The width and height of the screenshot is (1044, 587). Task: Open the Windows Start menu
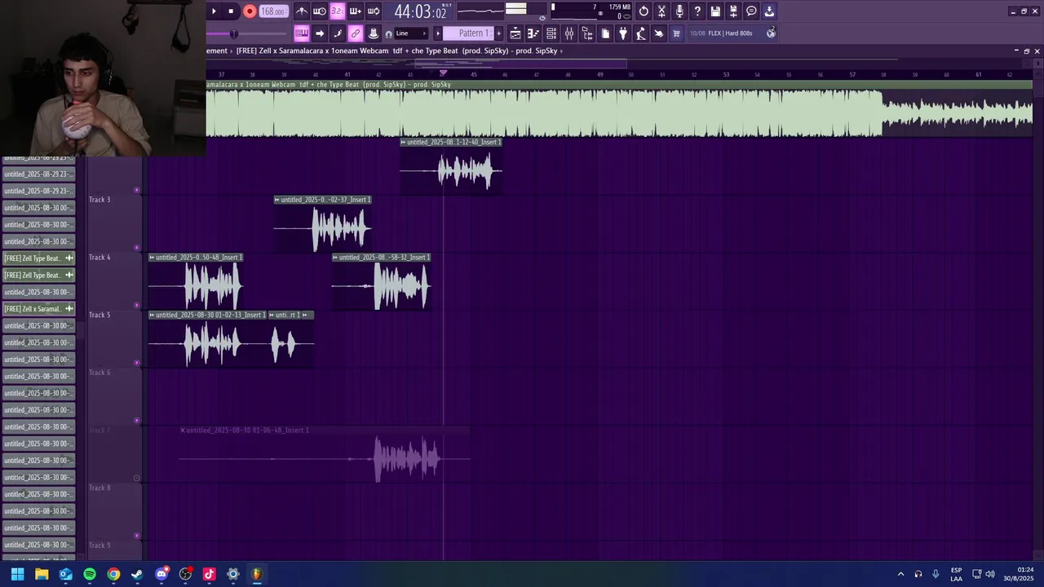17,574
